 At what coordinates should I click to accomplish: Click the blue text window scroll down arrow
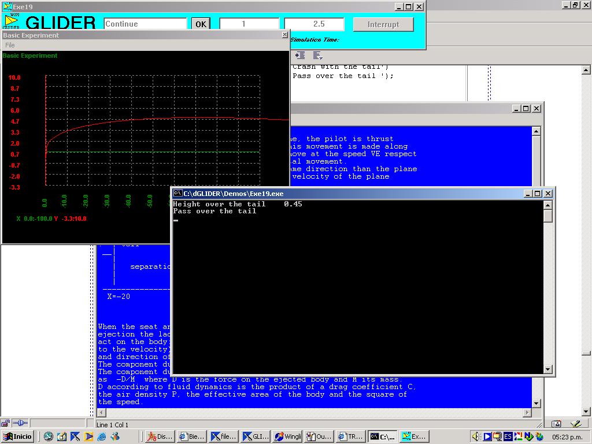(536, 403)
